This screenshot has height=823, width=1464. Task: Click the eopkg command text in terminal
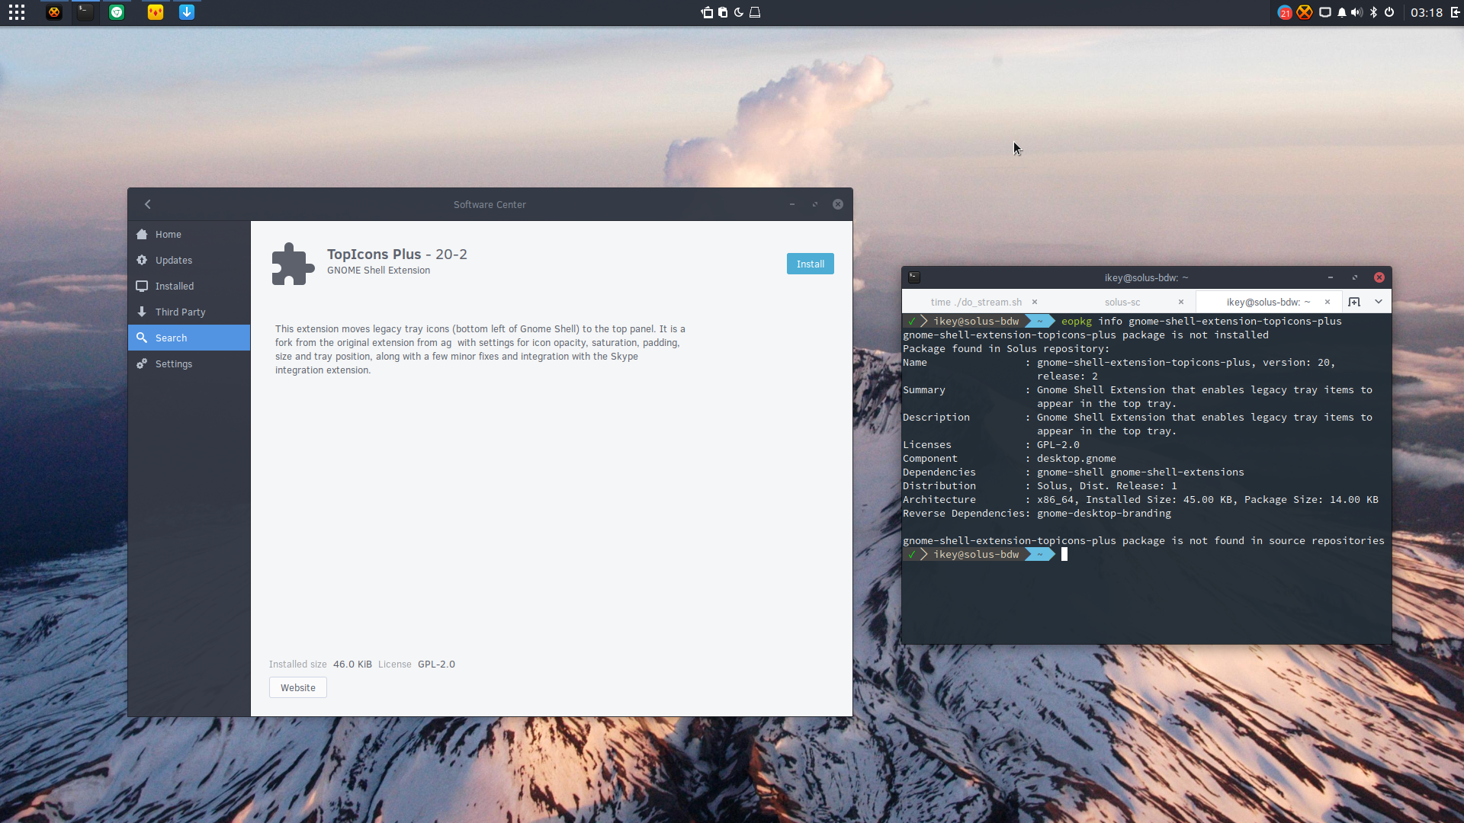tap(1202, 322)
